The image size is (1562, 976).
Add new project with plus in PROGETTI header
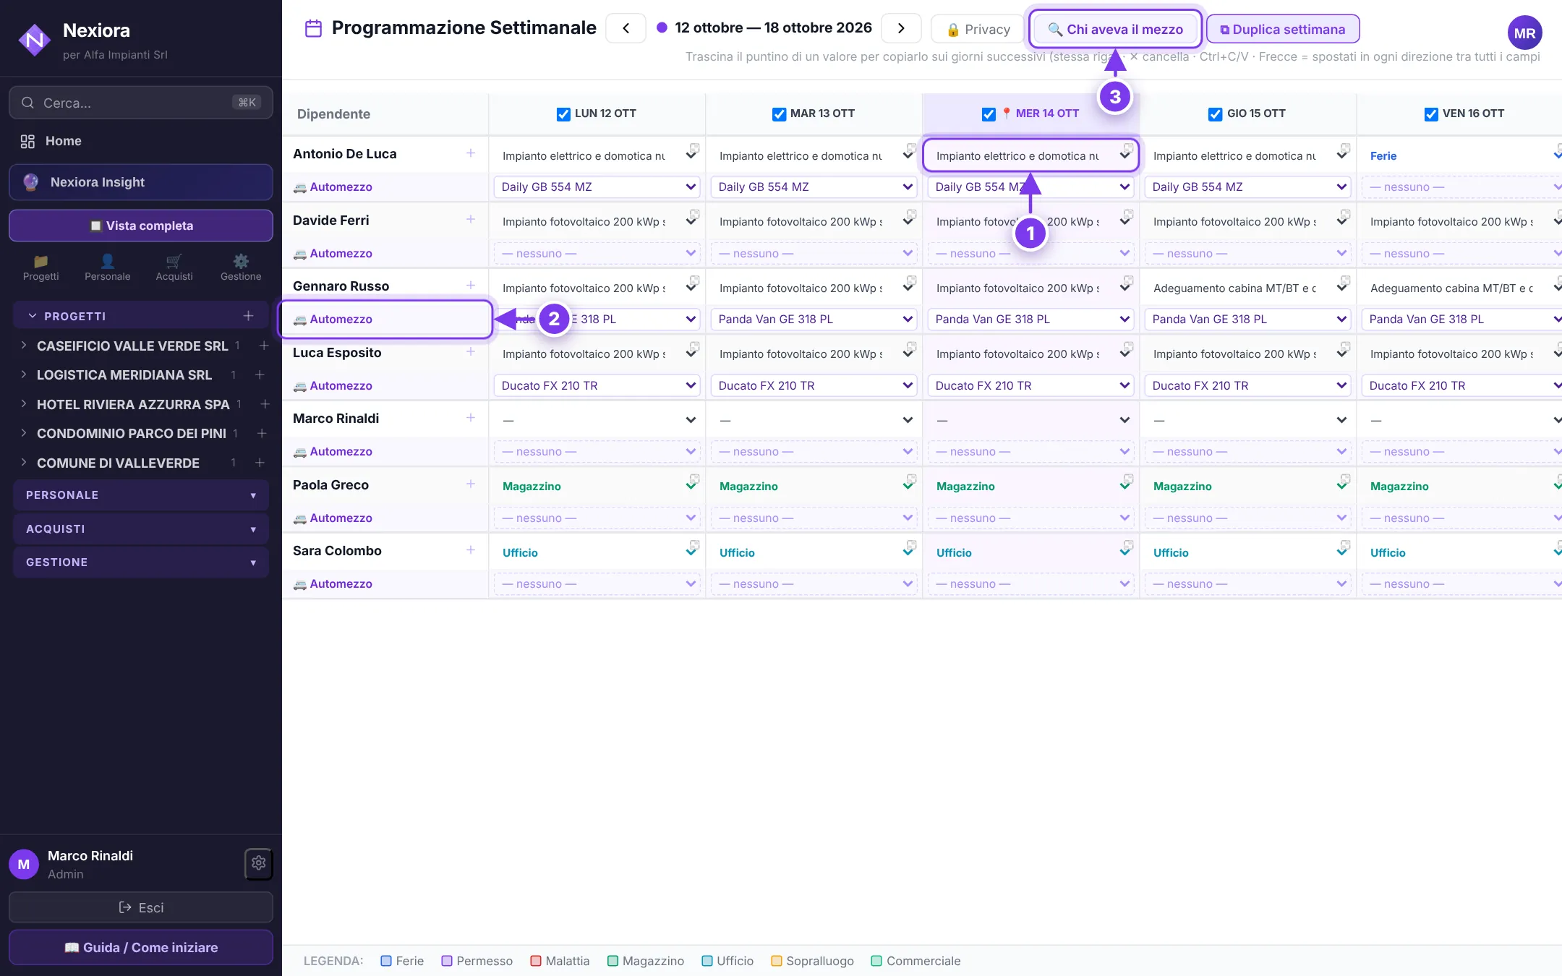[x=248, y=316]
